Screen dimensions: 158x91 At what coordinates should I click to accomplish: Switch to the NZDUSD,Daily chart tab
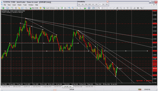(x=78, y=86)
